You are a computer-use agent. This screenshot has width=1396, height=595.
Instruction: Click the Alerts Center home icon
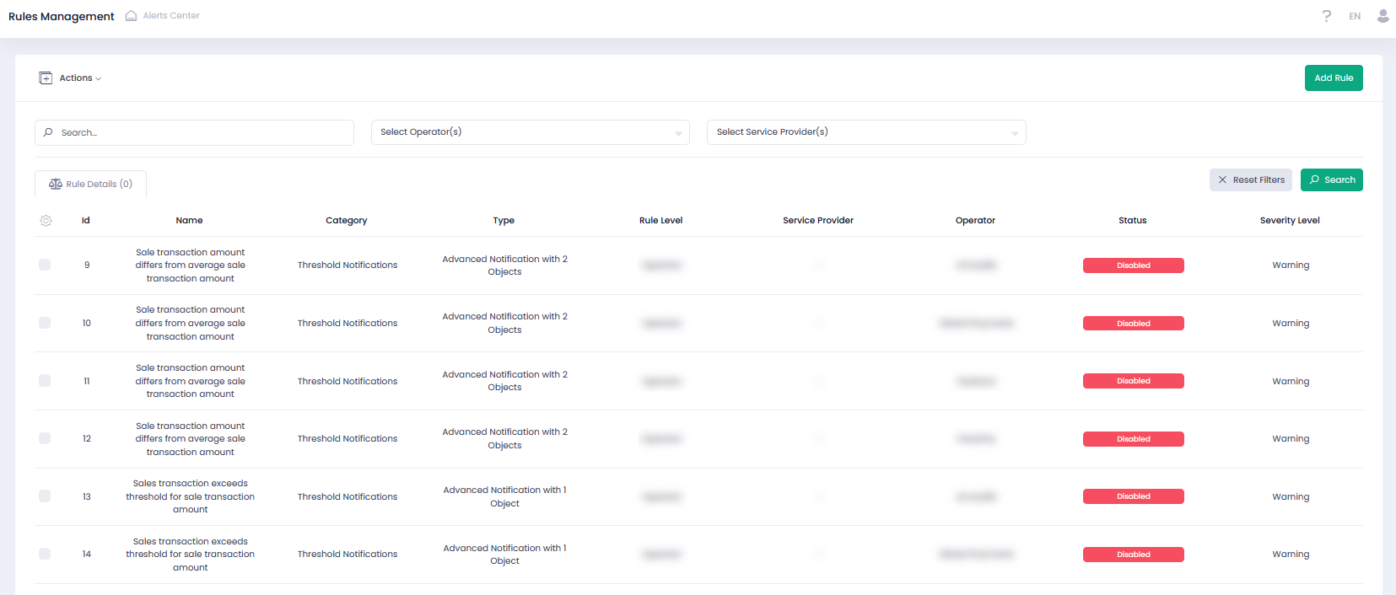click(131, 16)
